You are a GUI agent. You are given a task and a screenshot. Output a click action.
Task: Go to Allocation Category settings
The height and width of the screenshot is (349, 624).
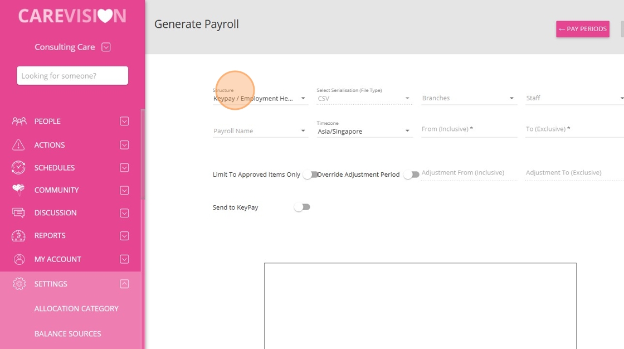point(76,309)
